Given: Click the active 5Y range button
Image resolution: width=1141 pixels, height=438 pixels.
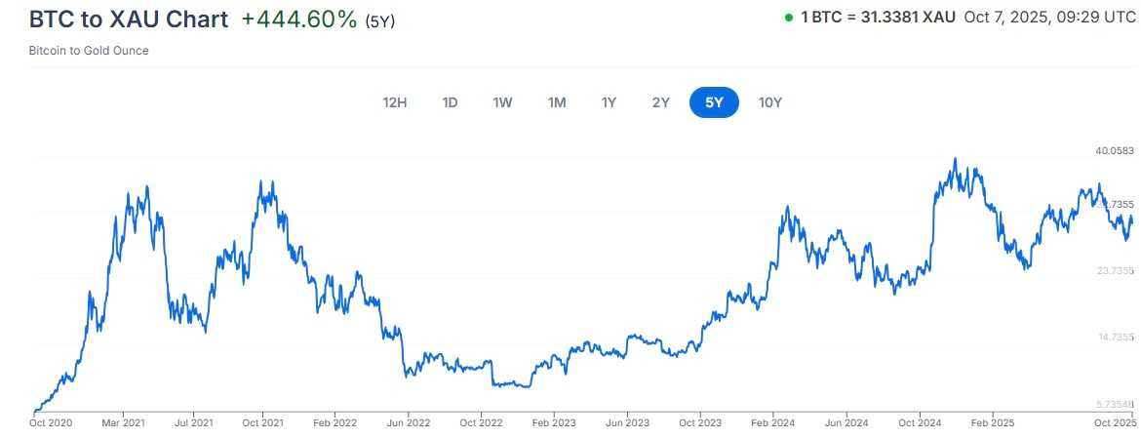Looking at the screenshot, I should tap(714, 102).
